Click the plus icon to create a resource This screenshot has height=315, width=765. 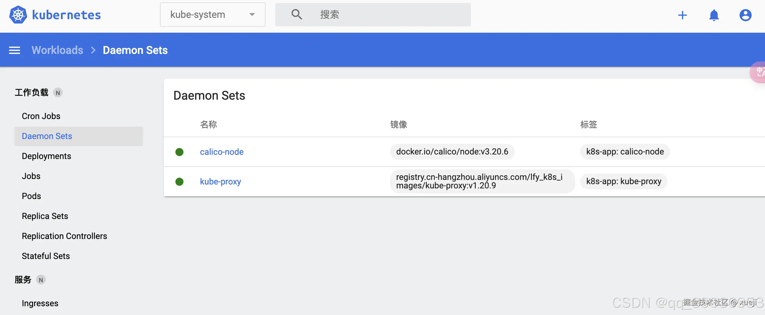tap(683, 15)
